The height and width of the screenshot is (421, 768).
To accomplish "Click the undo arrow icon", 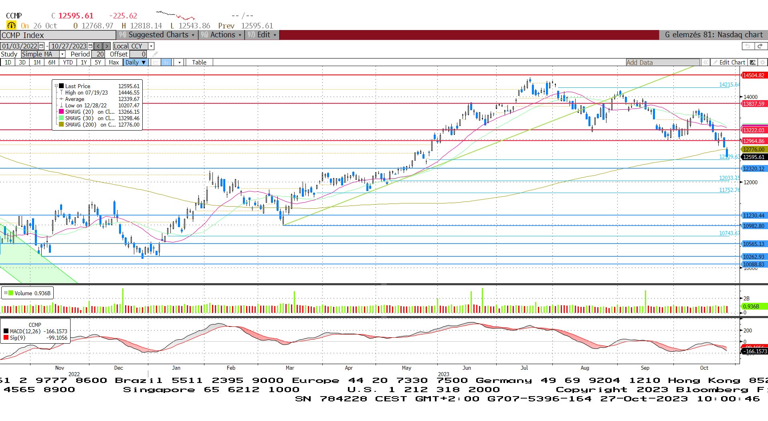I will click(748, 46).
